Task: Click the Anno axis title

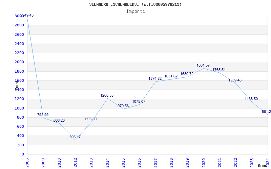Action: pos(264,166)
